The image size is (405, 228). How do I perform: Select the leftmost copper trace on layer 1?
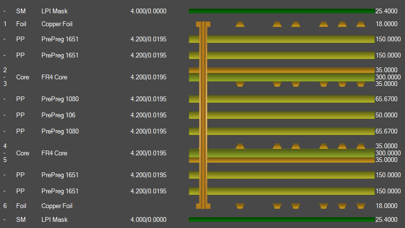point(240,24)
